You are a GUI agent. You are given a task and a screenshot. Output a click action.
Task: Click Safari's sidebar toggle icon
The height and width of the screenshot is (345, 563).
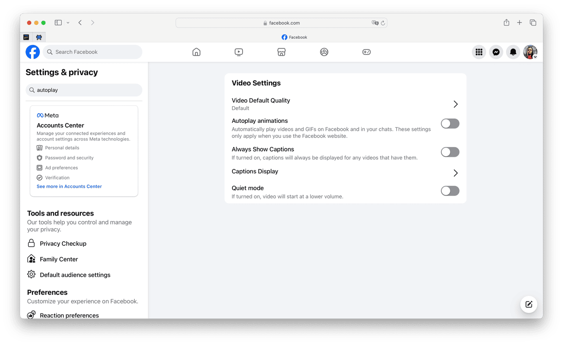click(58, 22)
